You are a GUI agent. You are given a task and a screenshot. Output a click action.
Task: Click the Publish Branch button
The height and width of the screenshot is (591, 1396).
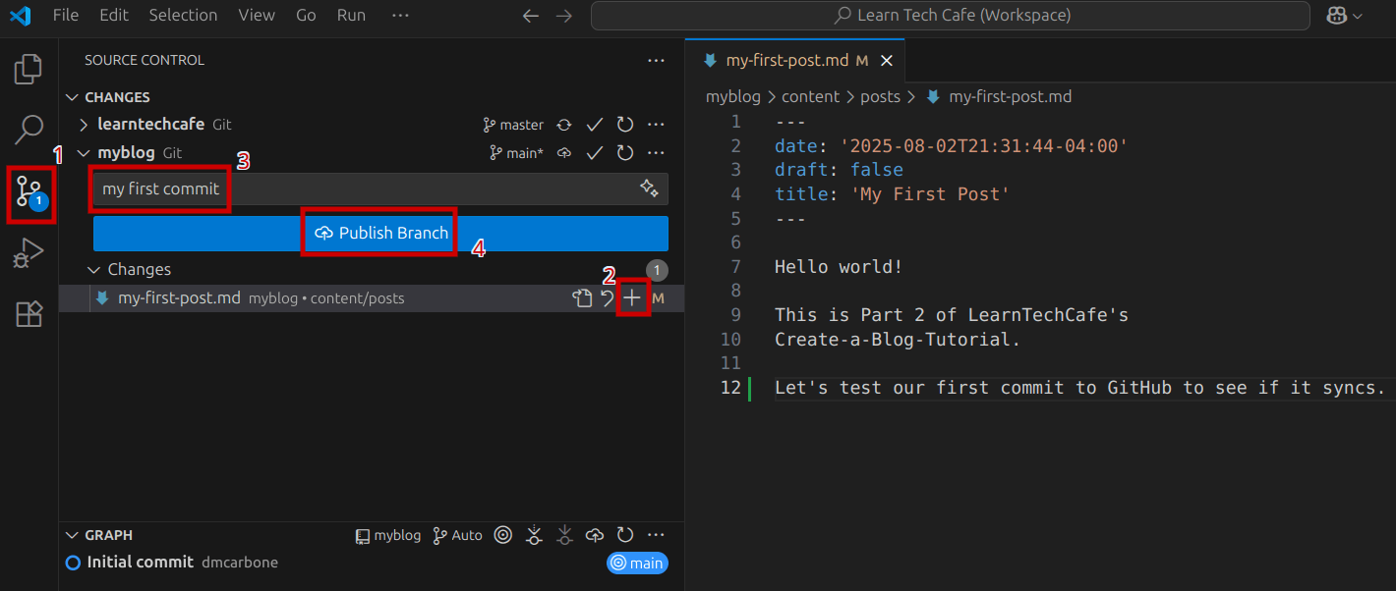click(x=380, y=234)
